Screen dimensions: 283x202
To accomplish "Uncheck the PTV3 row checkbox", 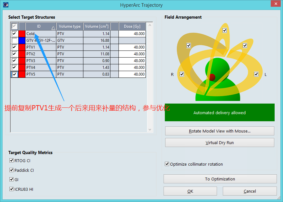I will [x=14, y=60].
